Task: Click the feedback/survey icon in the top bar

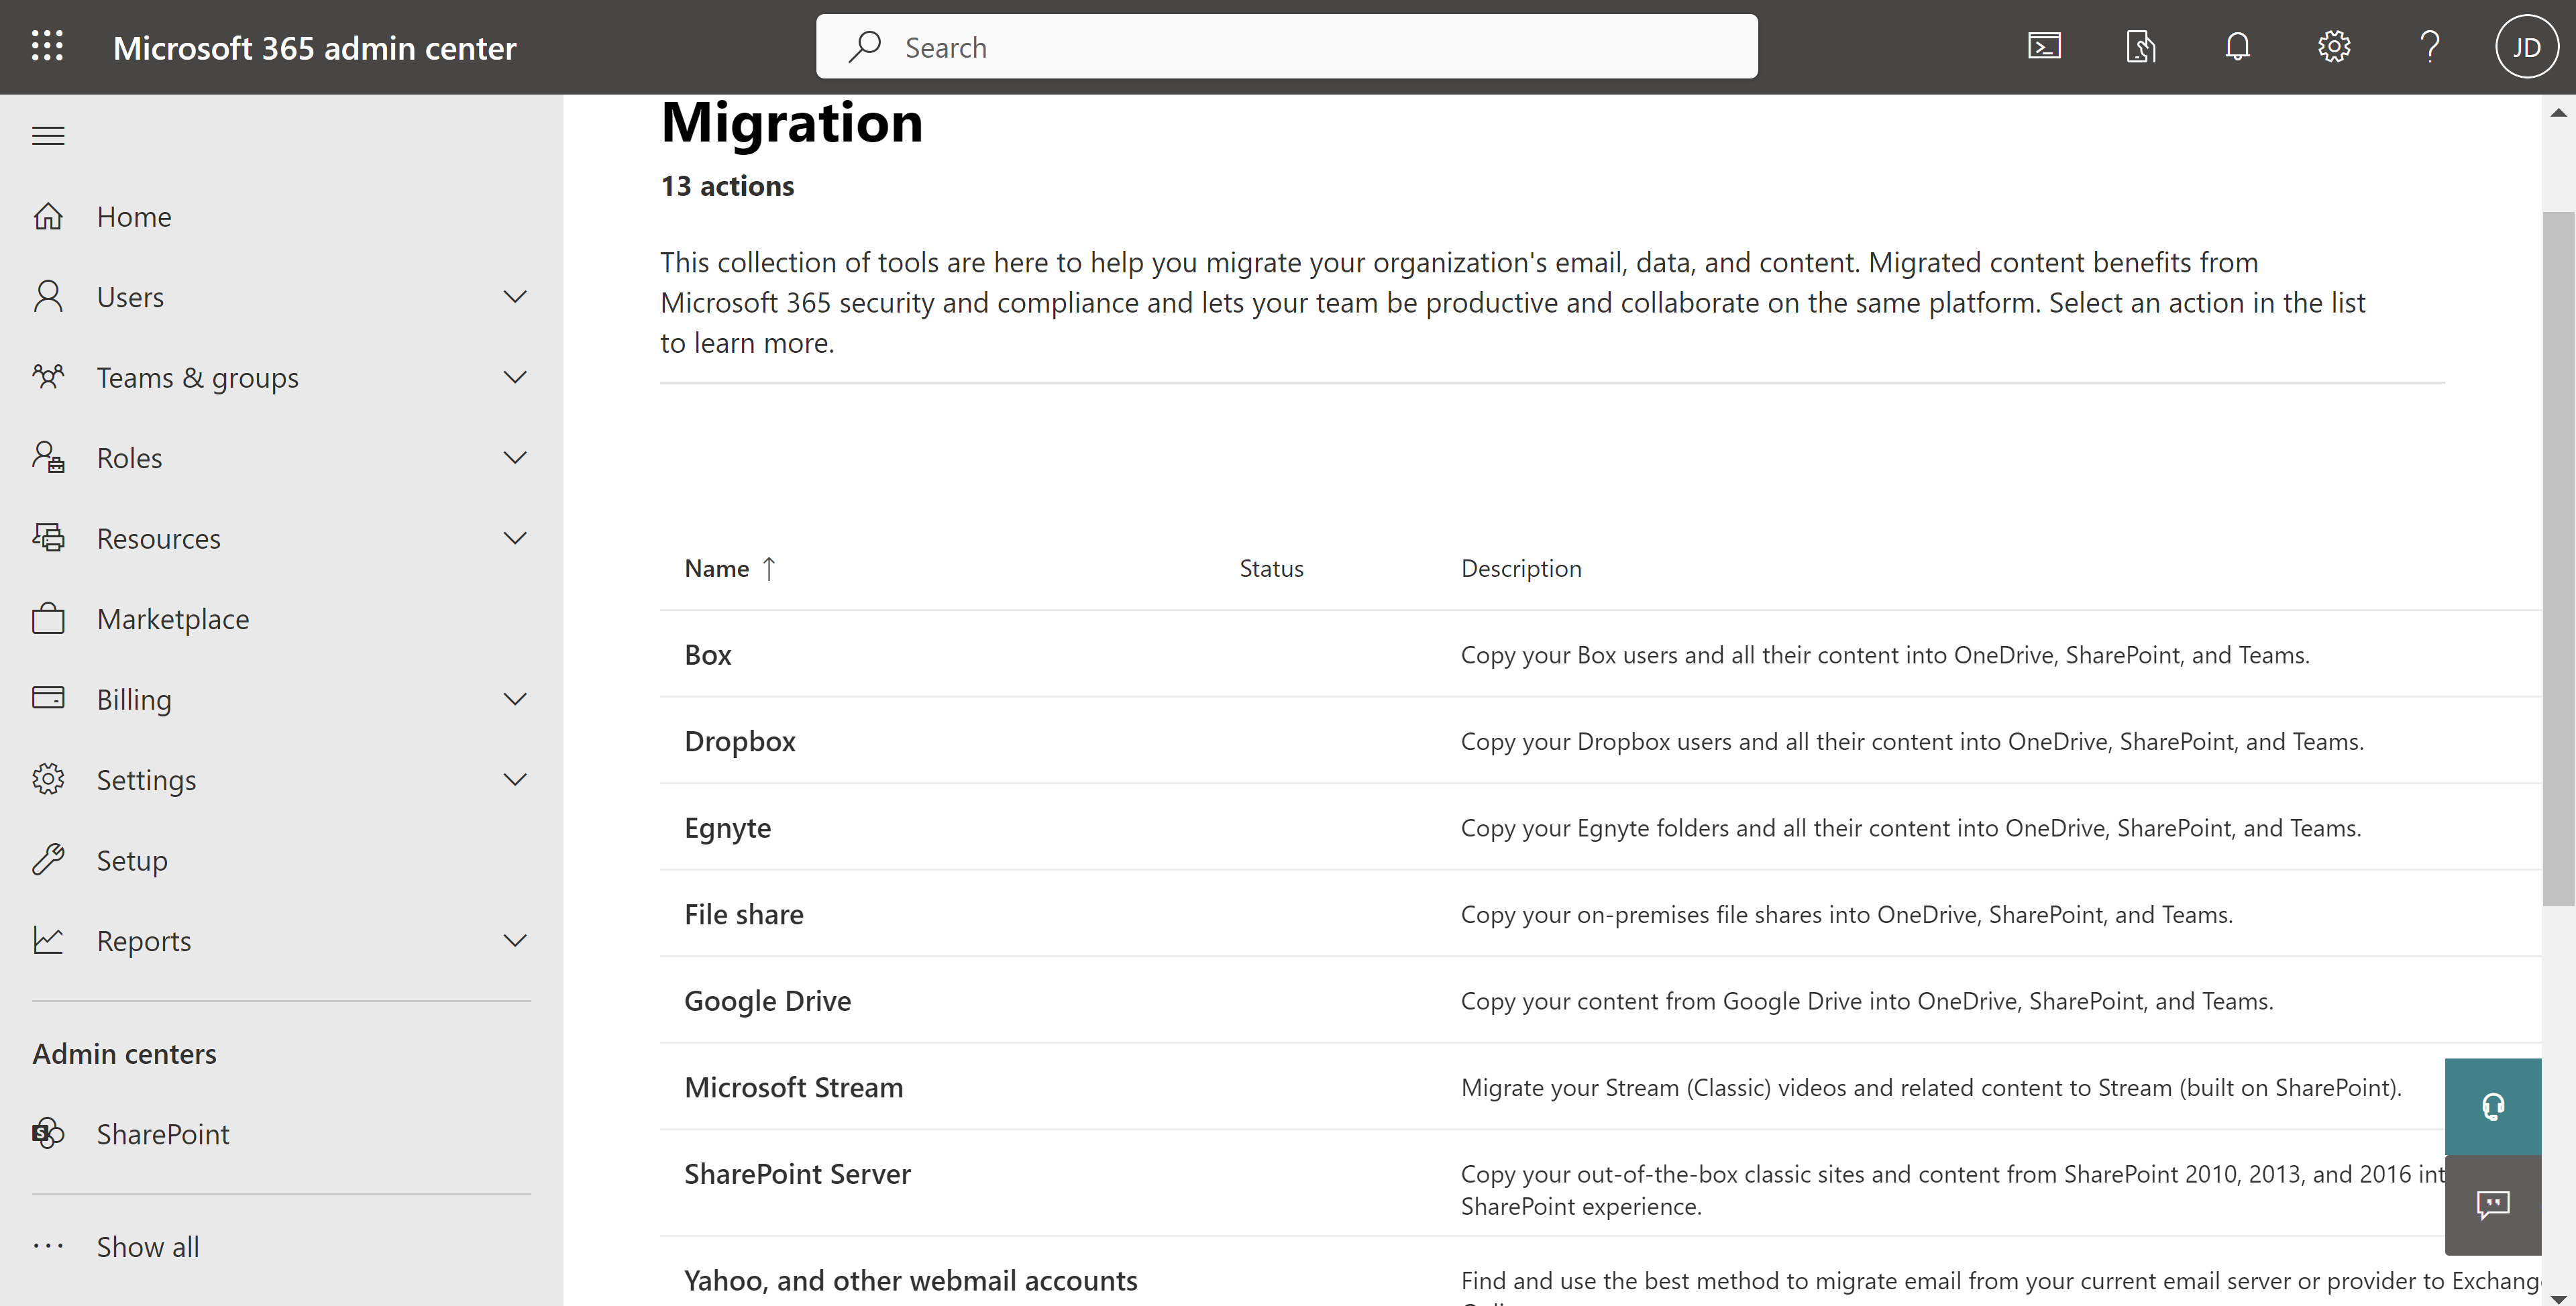Action: tap(2141, 45)
